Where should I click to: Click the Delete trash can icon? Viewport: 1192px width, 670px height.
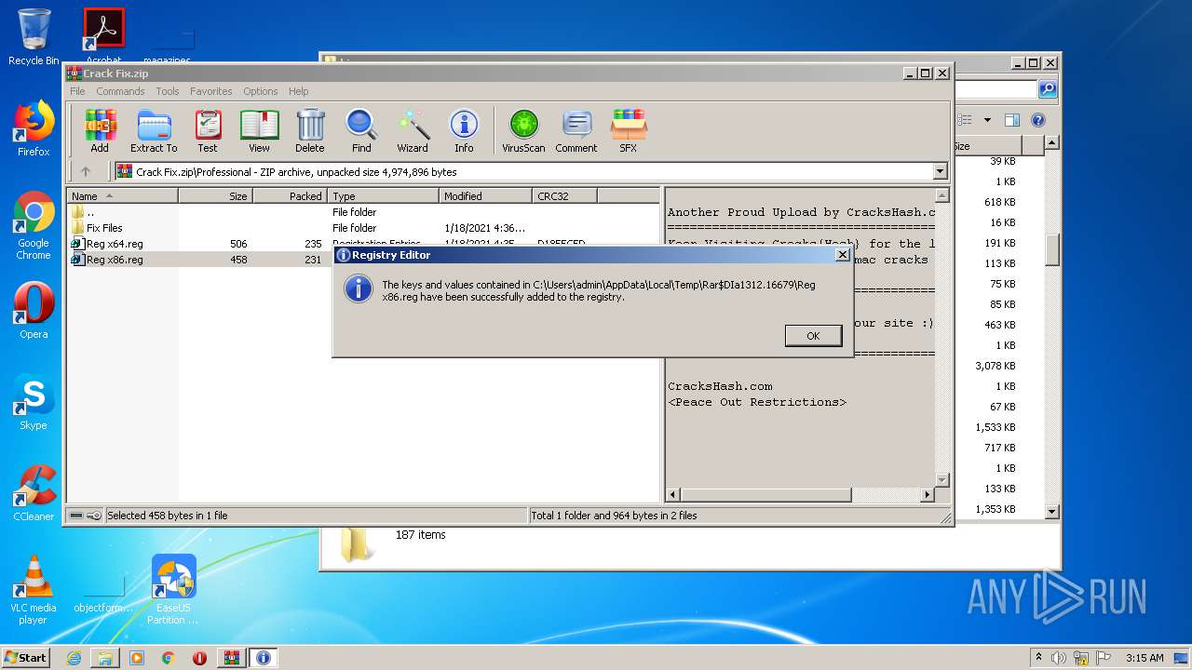point(310,130)
